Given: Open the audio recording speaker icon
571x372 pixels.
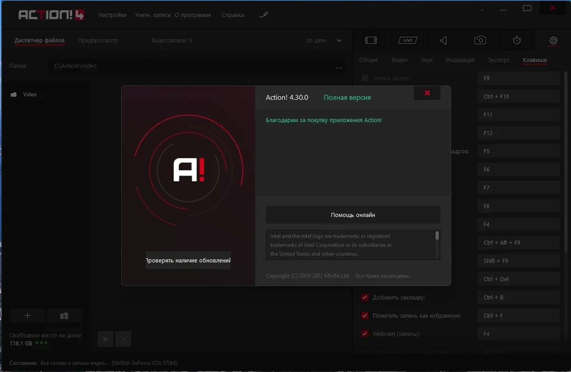Looking at the screenshot, I should tap(443, 40).
